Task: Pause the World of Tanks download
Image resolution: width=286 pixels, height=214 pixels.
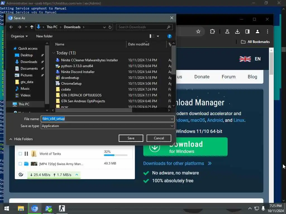Action: [x=26, y=154]
